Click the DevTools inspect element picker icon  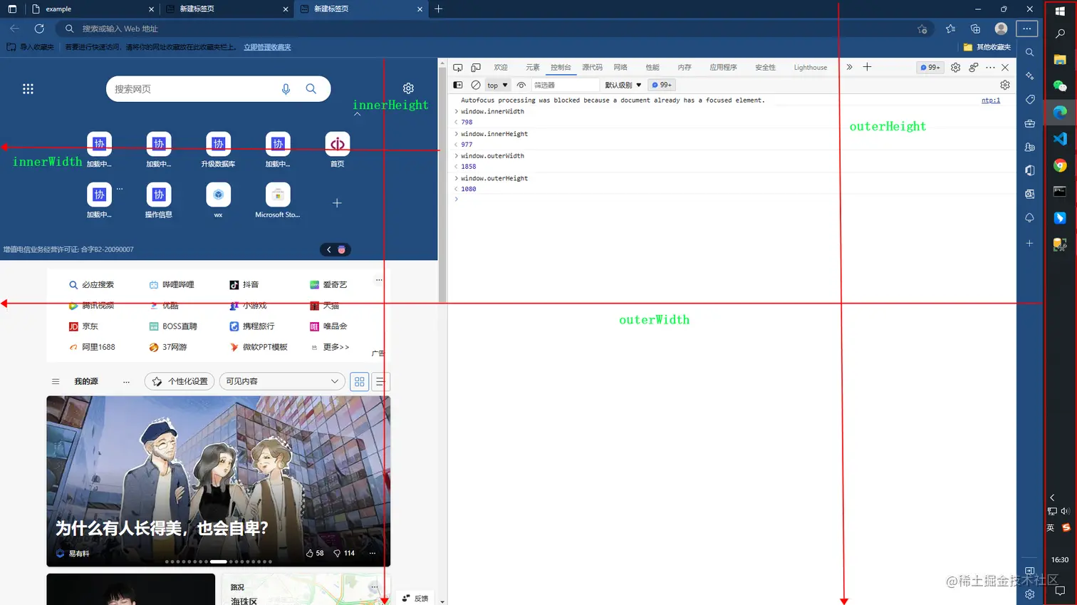coord(458,68)
